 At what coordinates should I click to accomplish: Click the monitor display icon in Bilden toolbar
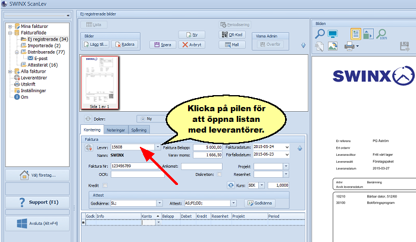pos(333,34)
